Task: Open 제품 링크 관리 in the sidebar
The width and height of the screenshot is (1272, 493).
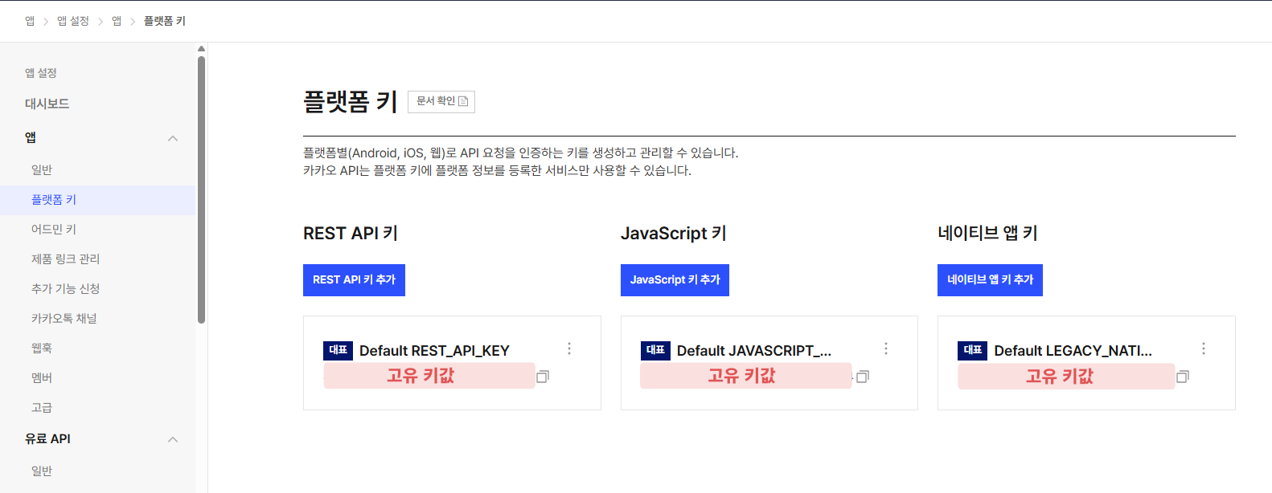Action: [x=66, y=259]
